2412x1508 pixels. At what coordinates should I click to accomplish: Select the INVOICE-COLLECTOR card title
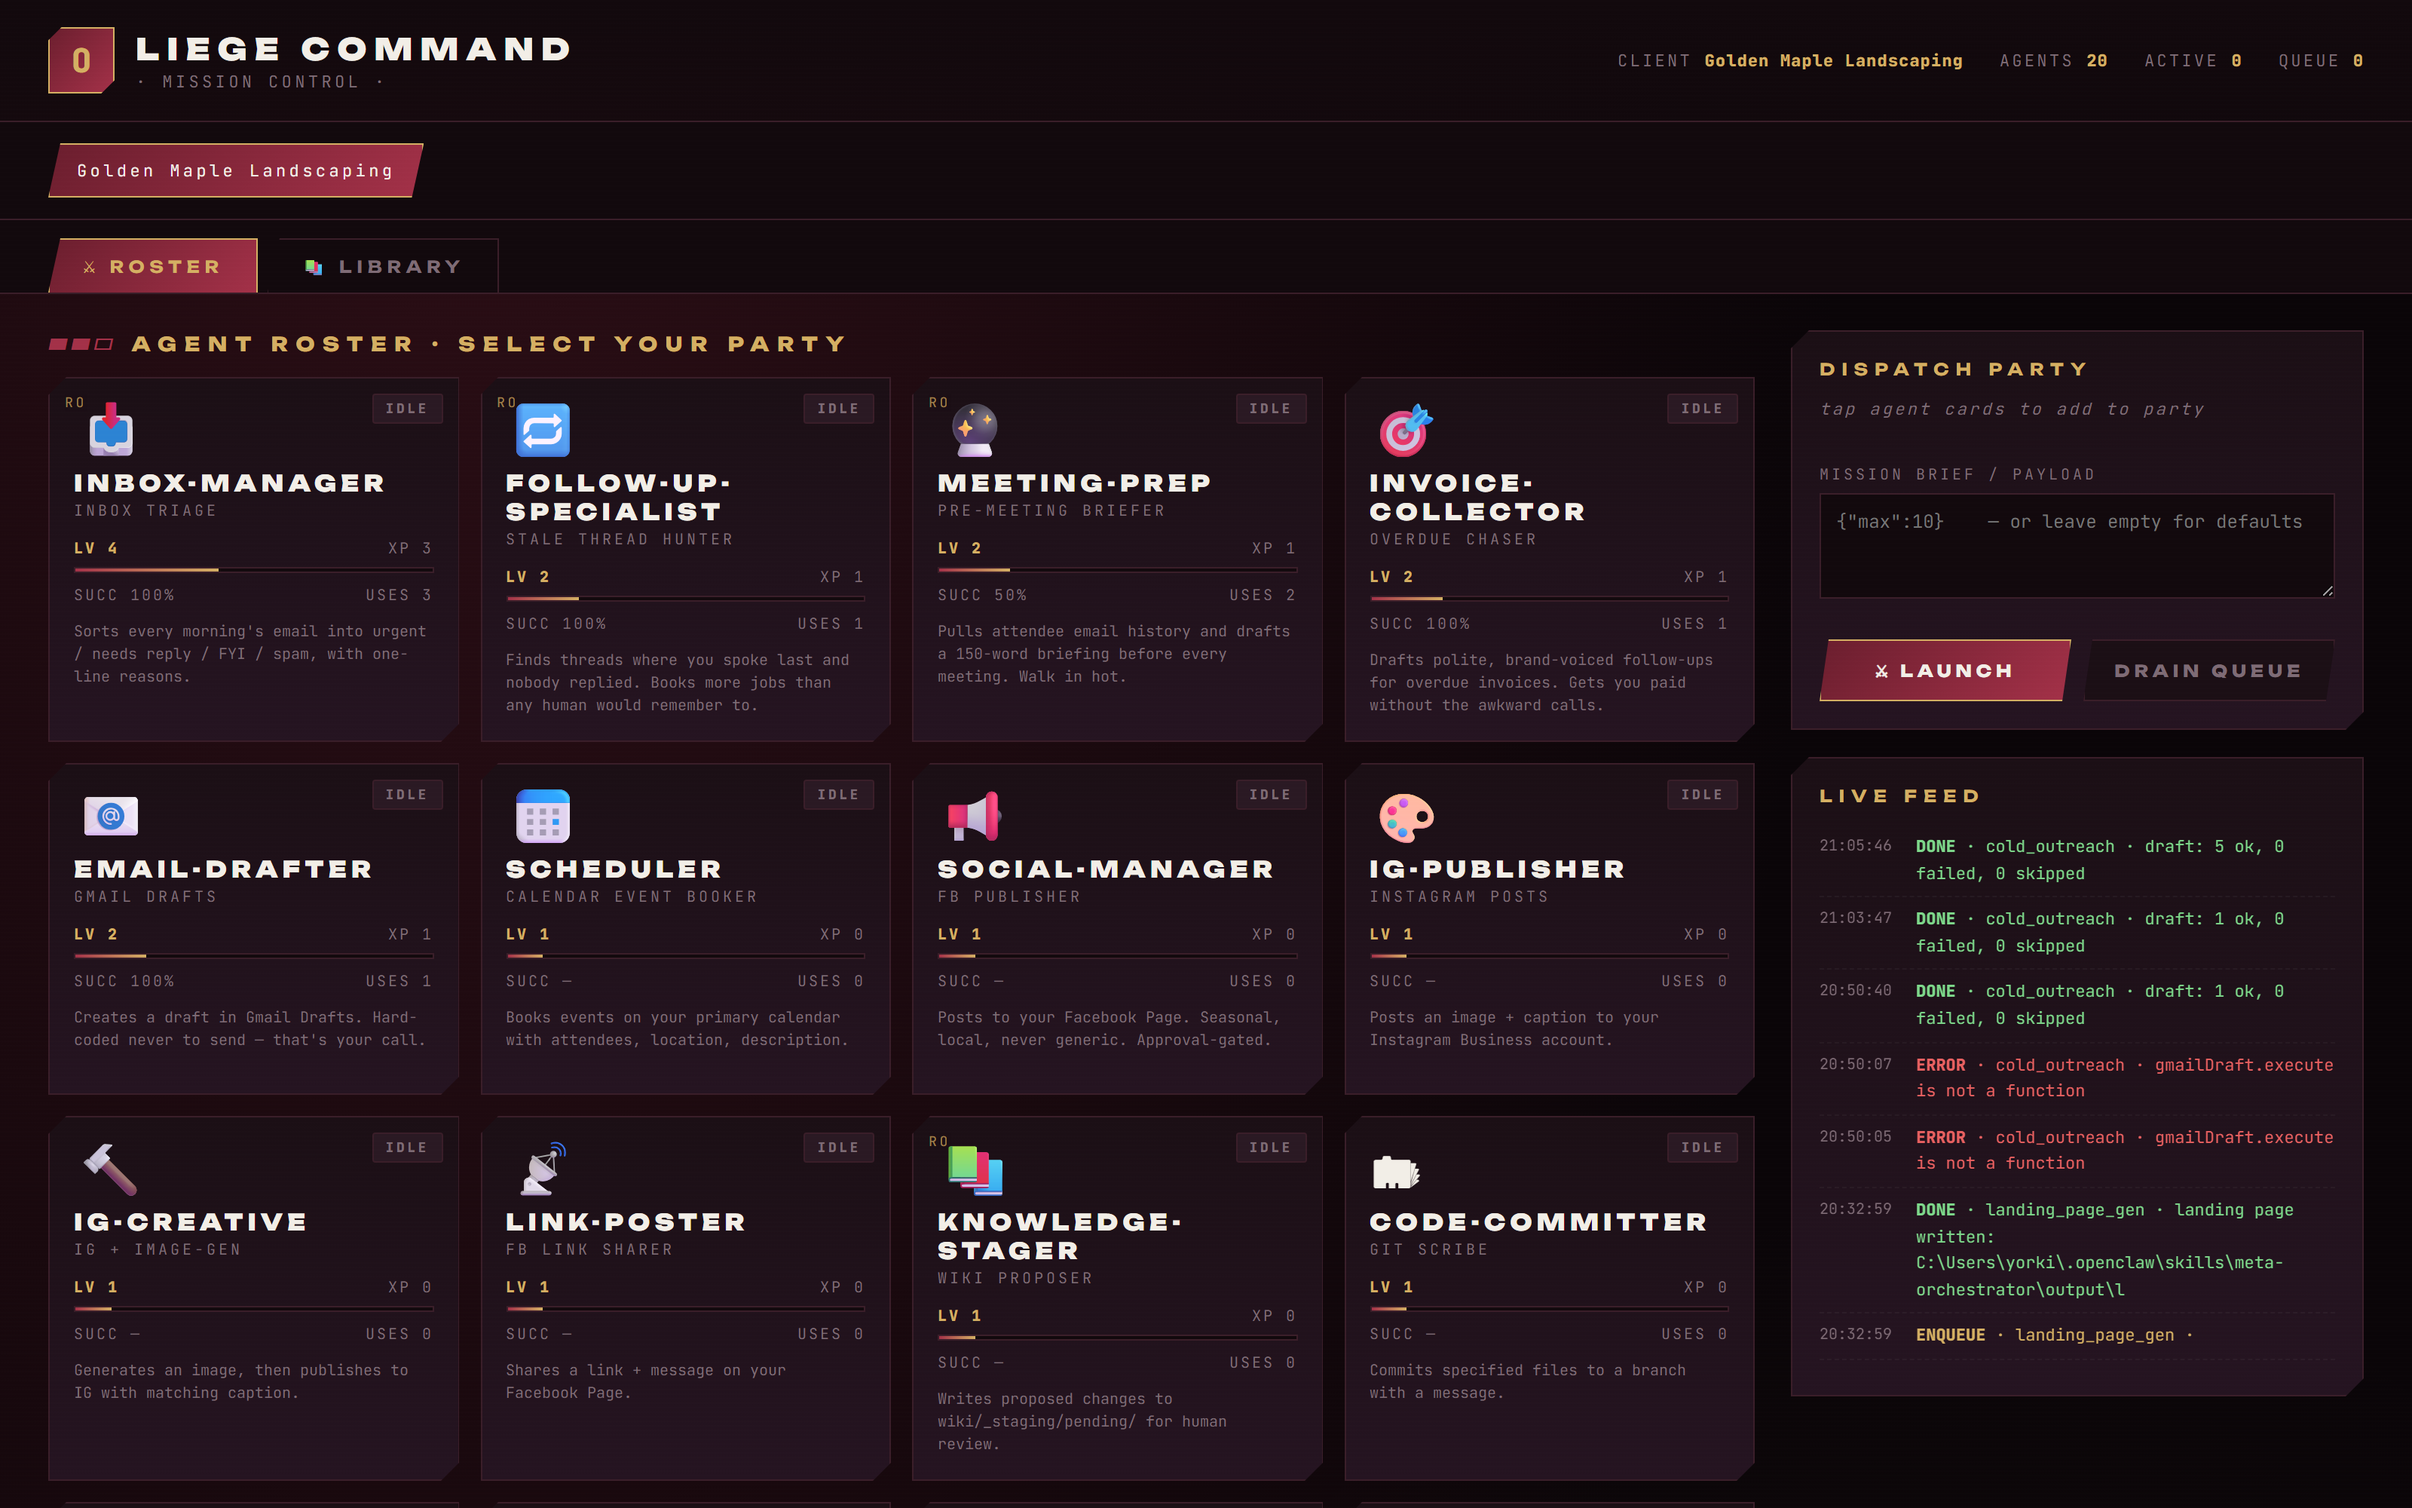1477,497
